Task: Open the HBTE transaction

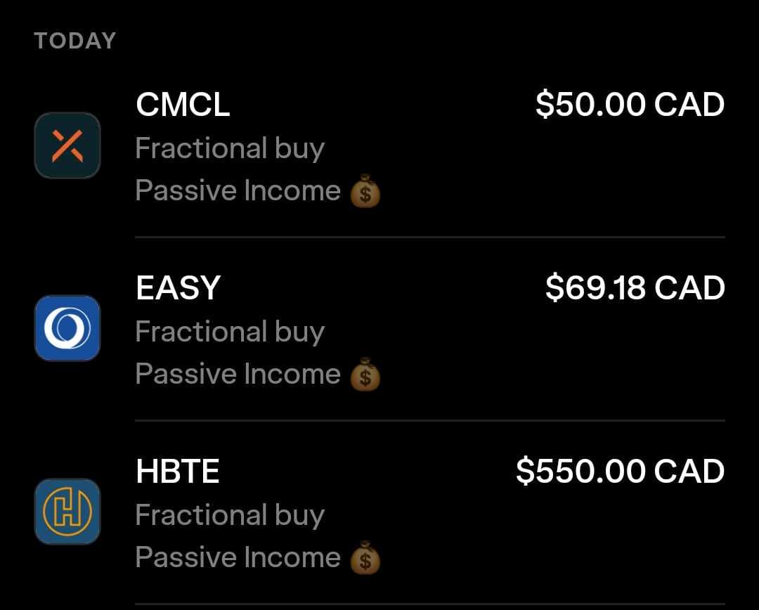Action: click(379, 513)
